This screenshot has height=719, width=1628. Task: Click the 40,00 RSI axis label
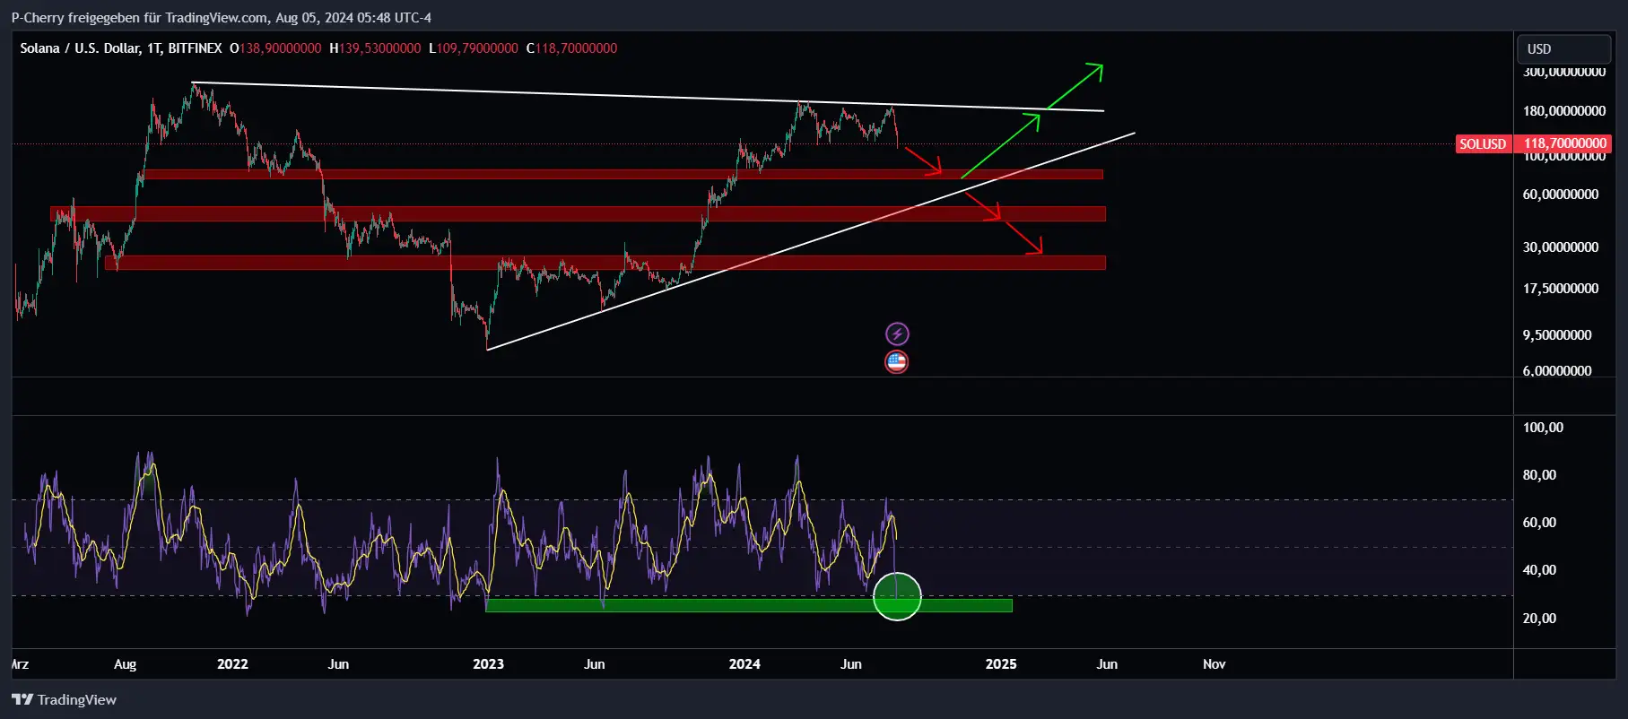tap(1539, 570)
